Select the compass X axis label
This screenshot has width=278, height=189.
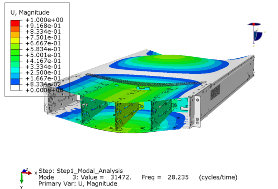pyautogui.click(x=264, y=32)
